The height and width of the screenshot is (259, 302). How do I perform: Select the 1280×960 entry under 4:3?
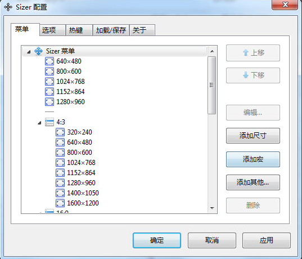81,183
